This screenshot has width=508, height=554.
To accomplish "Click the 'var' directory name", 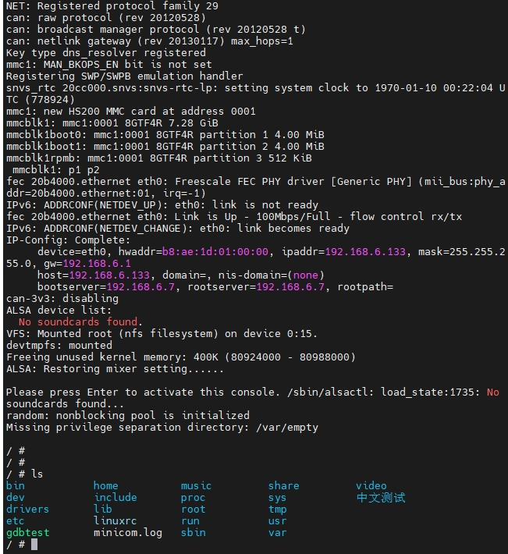I will 277,532.
